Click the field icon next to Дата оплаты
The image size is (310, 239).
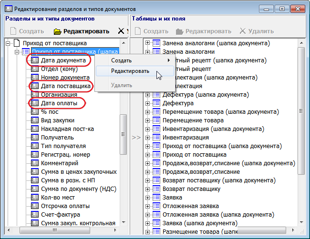(x=35, y=103)
